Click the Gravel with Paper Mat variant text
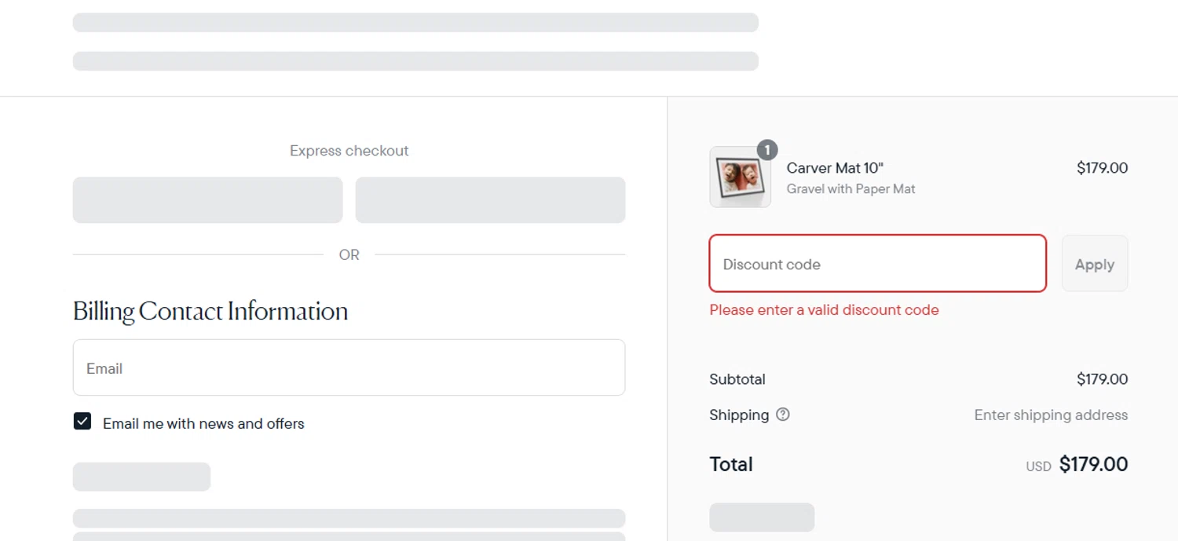Image resolution: width=1178 pixels, height=541 pixels. pyautogui.click(x=851, y=189)
